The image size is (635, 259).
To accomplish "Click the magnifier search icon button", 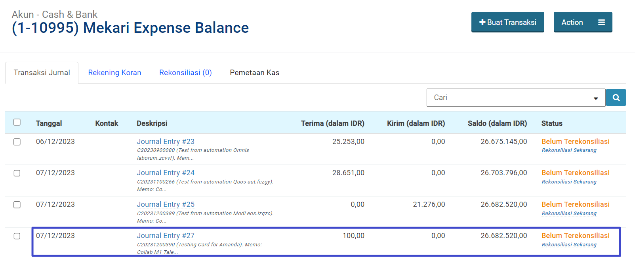I will pyautogui.click(x=616, y=98).
